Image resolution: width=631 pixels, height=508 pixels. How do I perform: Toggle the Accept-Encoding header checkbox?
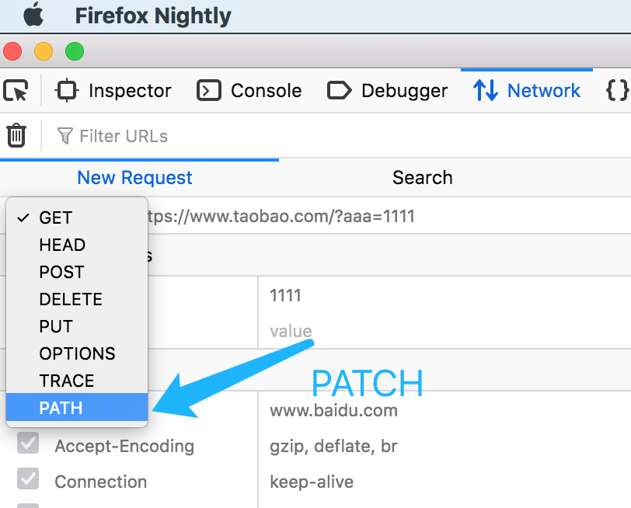(28, 443)
